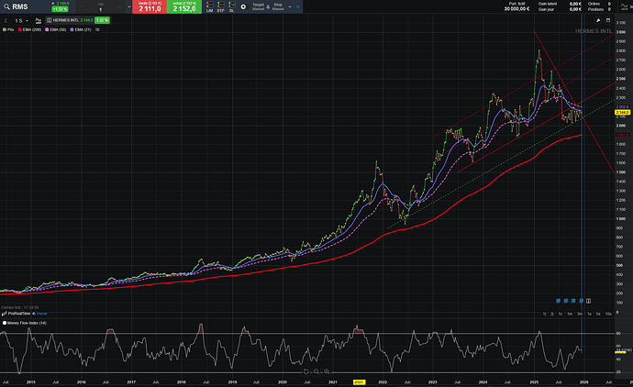
Task: Click the Money Flow Index (14) label
Action: [x=29, y=323]
